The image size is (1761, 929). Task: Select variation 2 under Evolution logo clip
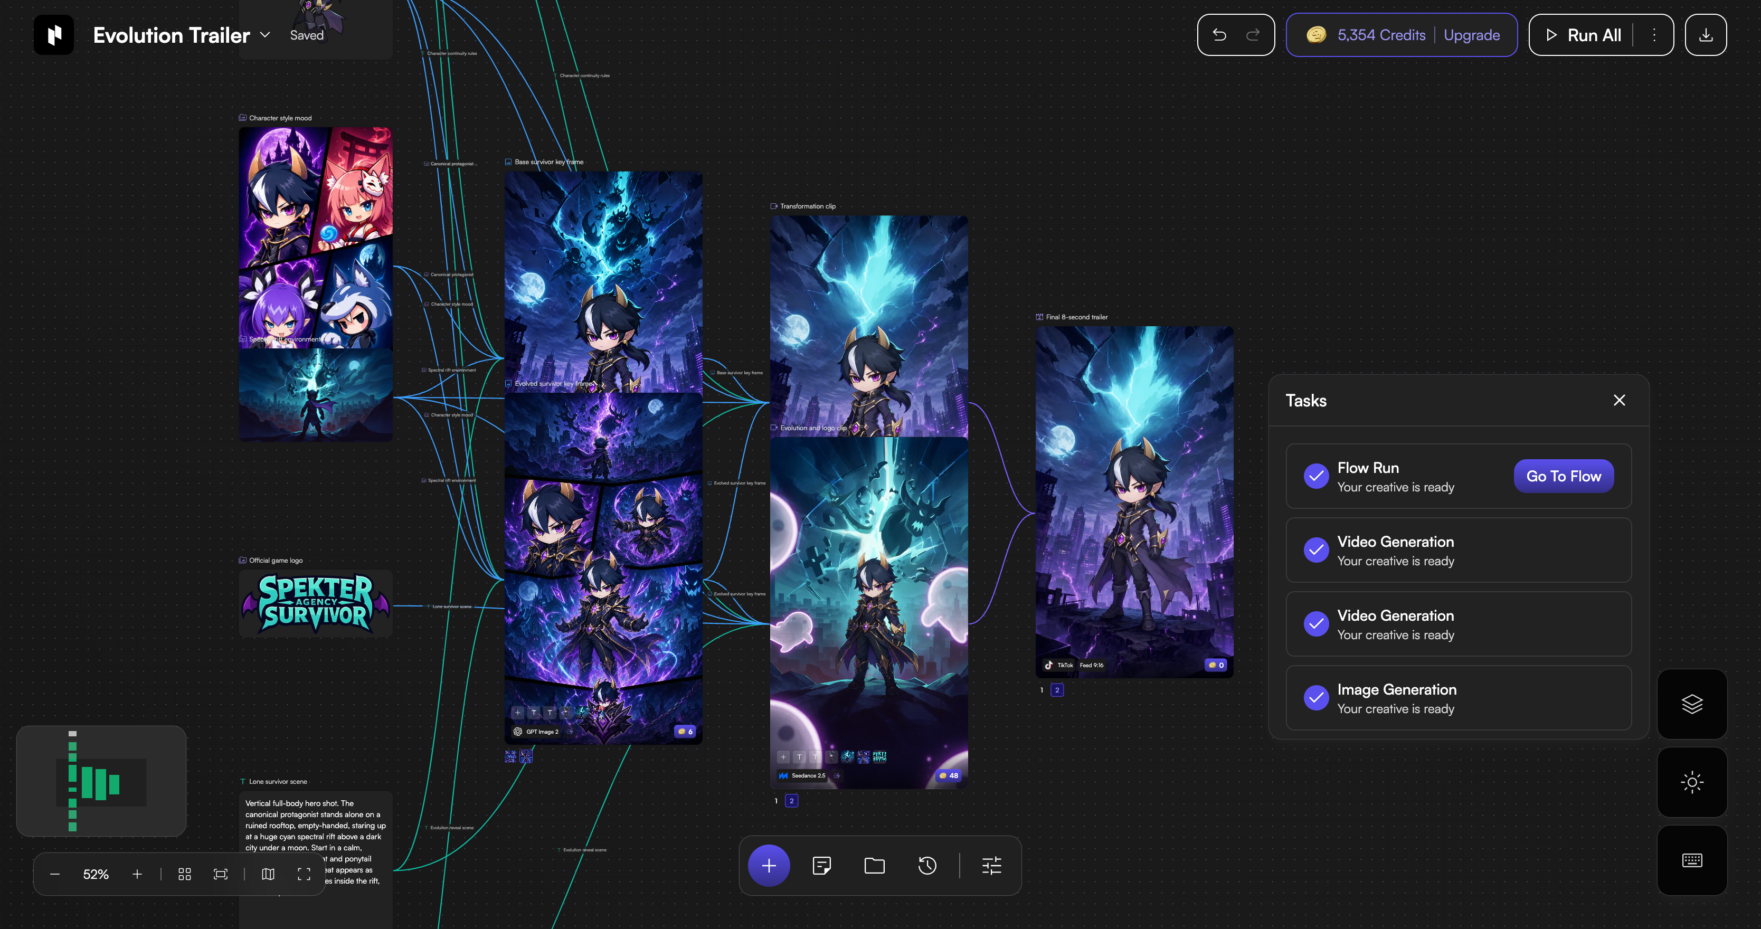click(x=792, y=801)
